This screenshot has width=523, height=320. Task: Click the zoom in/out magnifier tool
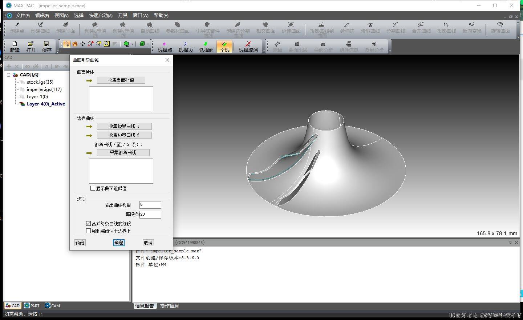coord(90,44)
